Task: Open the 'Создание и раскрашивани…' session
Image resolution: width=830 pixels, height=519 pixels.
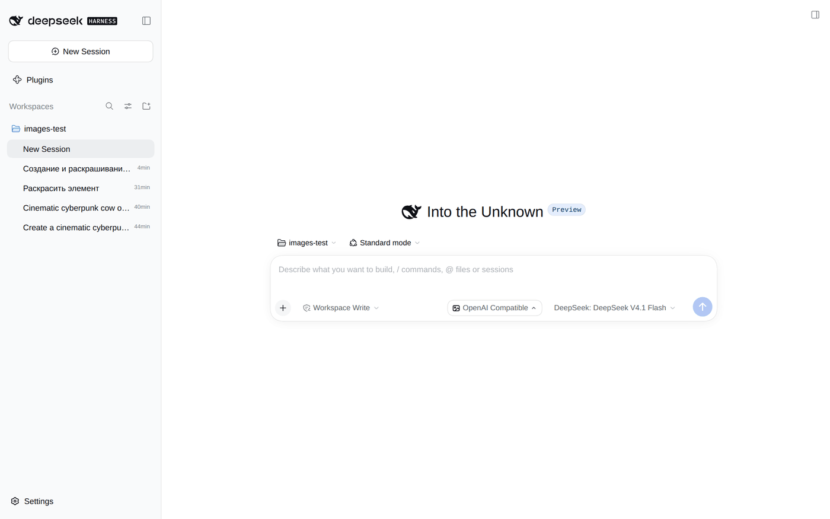Action: pyautogui.click(x=81, y=168)
